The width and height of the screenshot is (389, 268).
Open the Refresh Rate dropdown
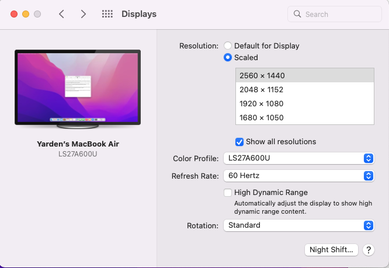298,176
